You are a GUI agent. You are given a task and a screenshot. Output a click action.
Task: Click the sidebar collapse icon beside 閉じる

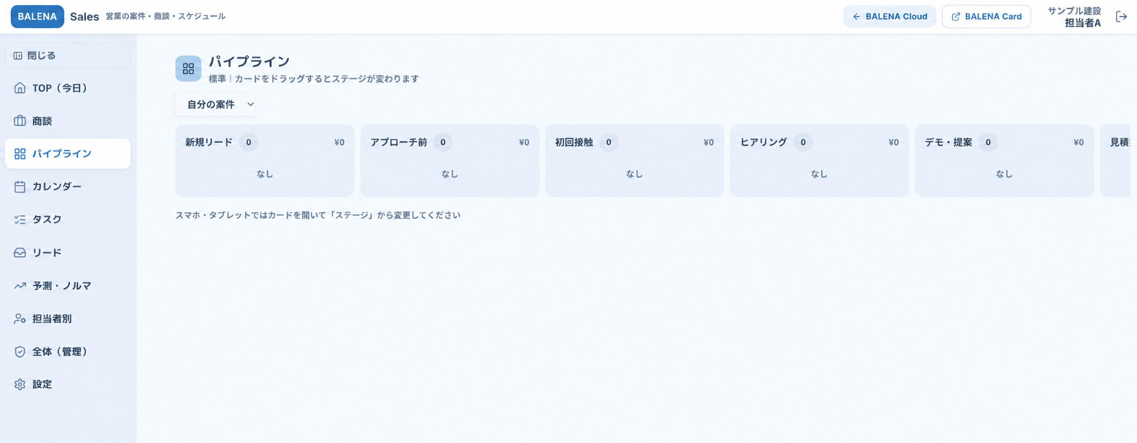tap(18, 55)
